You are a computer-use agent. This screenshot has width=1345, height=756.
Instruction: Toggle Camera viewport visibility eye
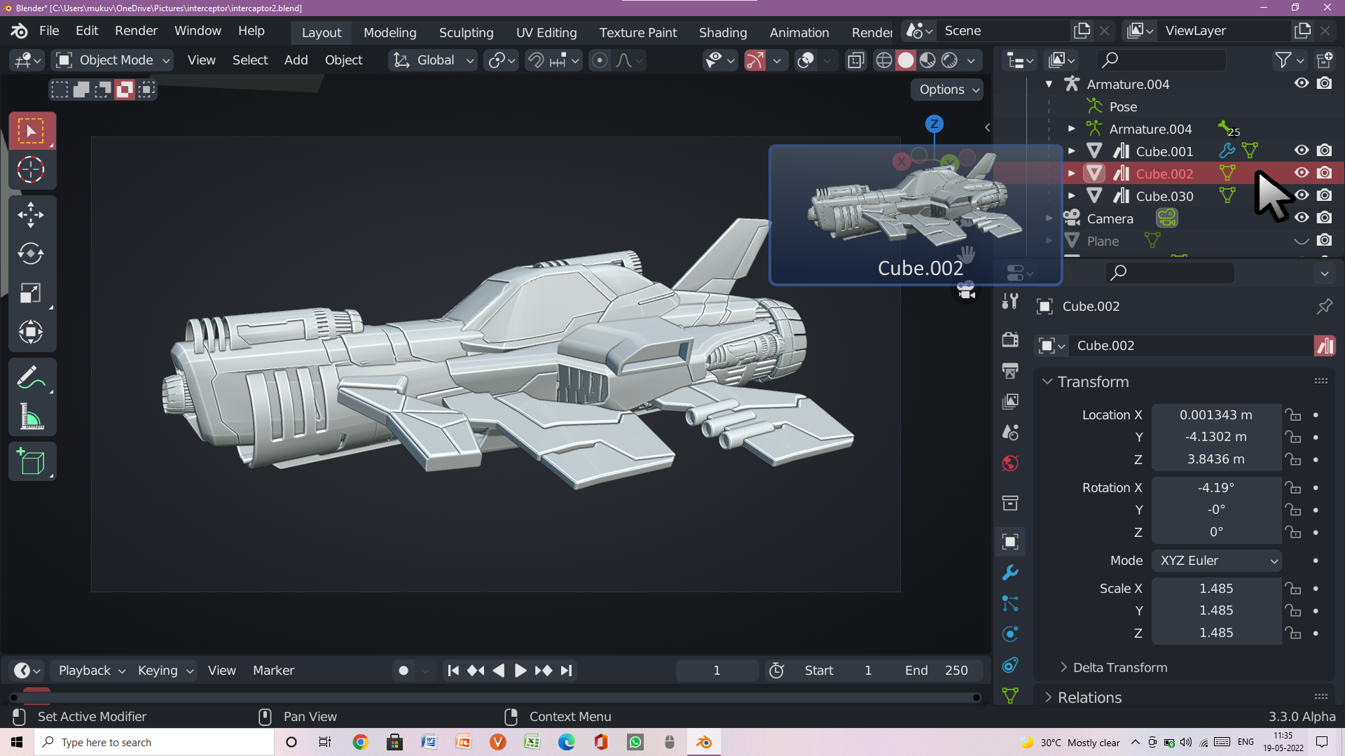click(1302, 218)
